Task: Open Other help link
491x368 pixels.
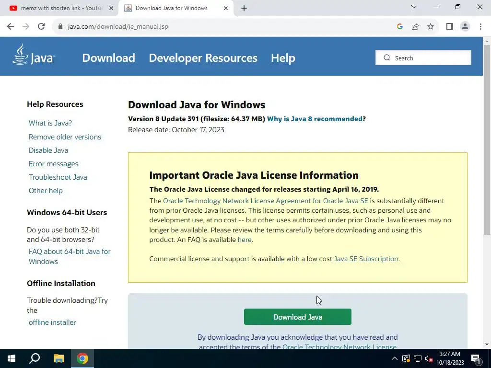Action: click(x=46, y=191)
